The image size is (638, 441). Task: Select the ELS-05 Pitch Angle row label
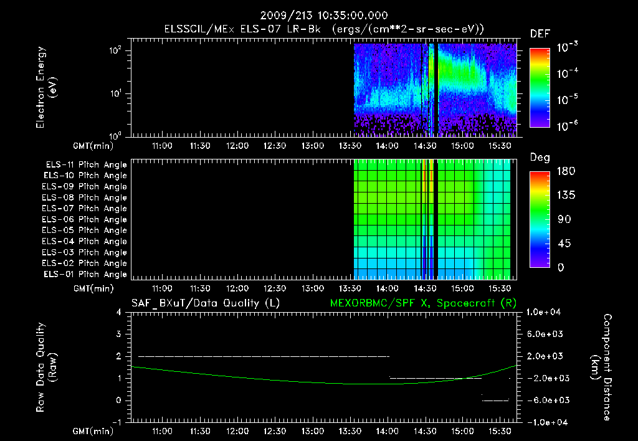tap(84, 230)
